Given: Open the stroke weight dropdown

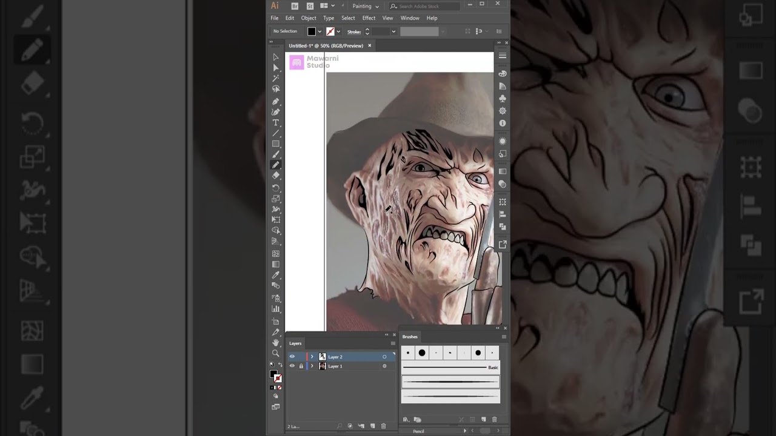Looking at the screenshot, I should coord(393,31).
